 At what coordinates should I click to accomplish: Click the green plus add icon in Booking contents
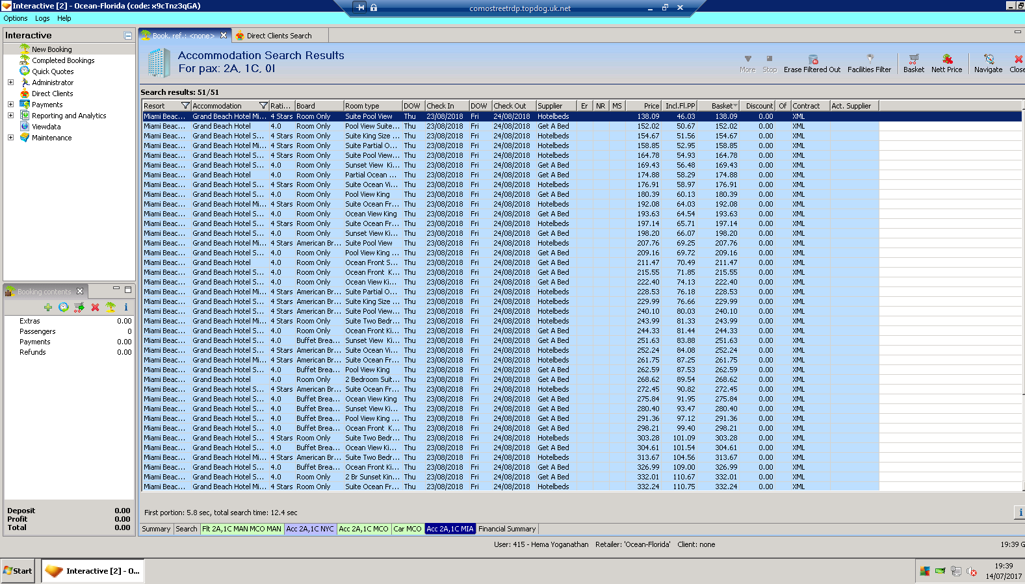coord(48,307)
